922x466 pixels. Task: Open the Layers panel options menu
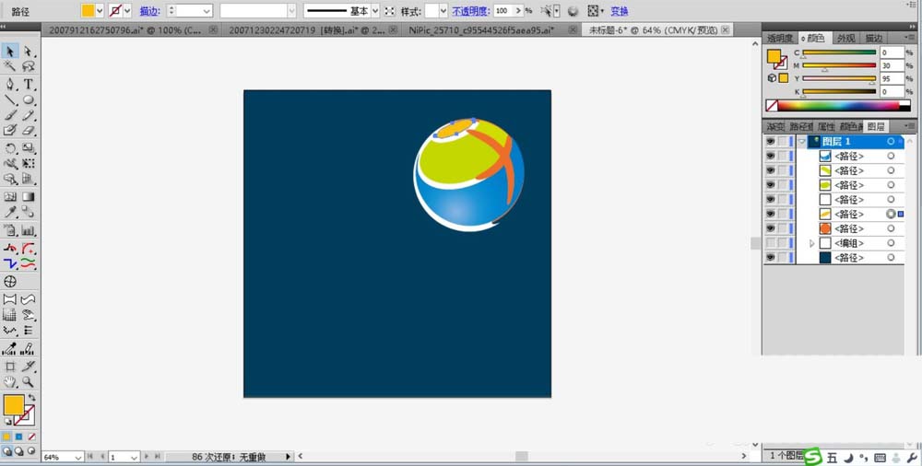[x=909, y=126]
